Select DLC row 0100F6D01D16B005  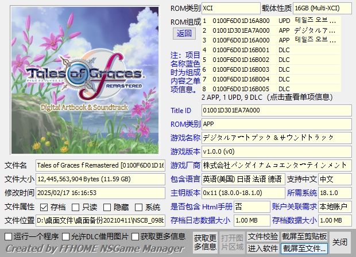(x=271, y=88)
